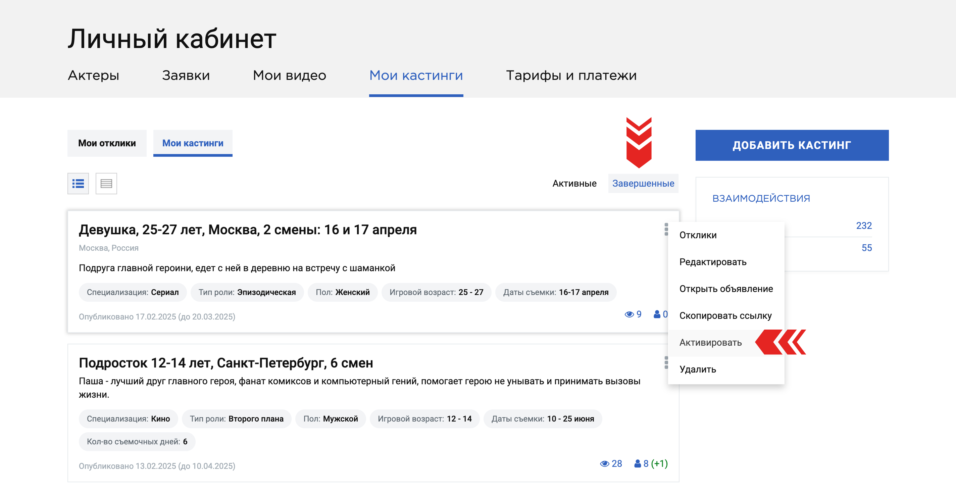The width and height of the screenshot is (956, 491).
Task: Click responses person icon showing 8 (+1)
Action: [638, 463]
